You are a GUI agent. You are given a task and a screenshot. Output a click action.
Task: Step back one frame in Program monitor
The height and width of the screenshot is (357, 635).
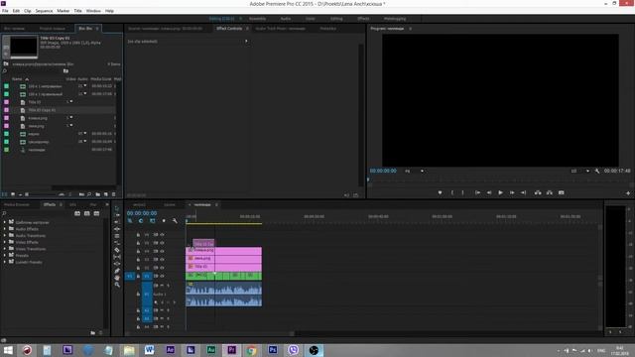pos(489,193)
